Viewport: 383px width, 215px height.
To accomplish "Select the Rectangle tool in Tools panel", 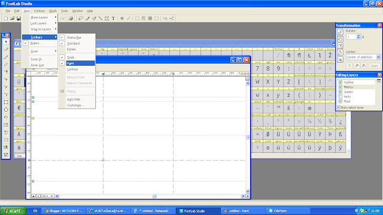I will [6, 102].
